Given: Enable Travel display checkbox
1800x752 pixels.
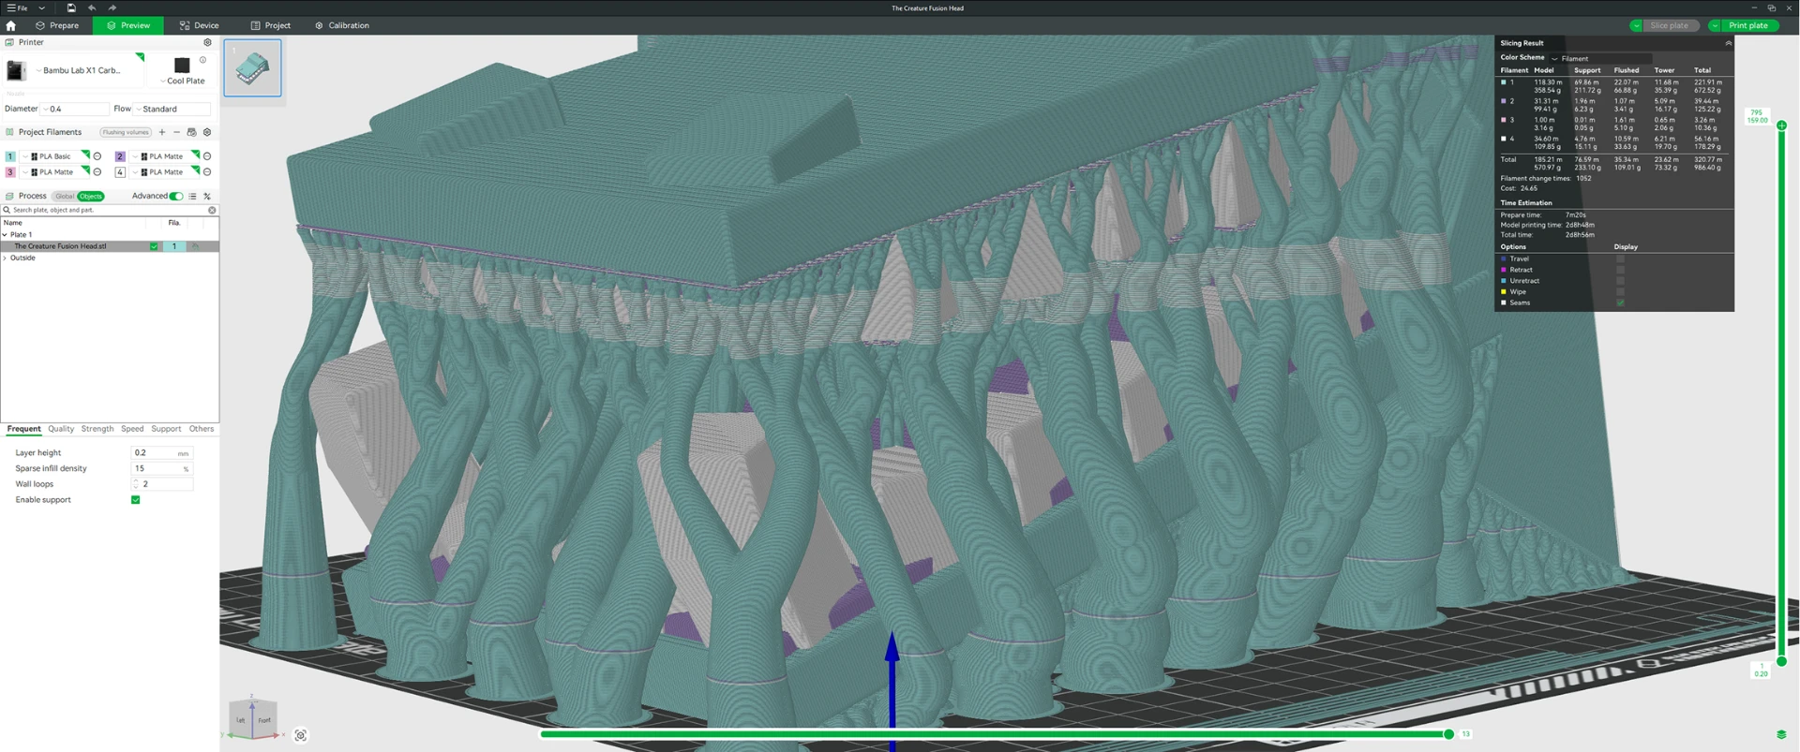Looking at the screenshot, I should (1620, 258).
